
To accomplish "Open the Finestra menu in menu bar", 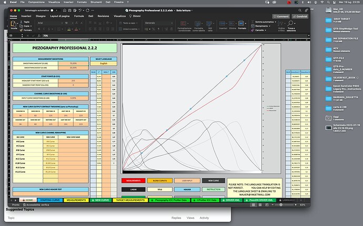I will tap(119, 2).
